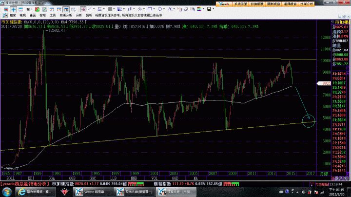This screenshot has height=197, width=351.
Task: Switch to the GGA indicator tab
Action: tap(52, 178)
